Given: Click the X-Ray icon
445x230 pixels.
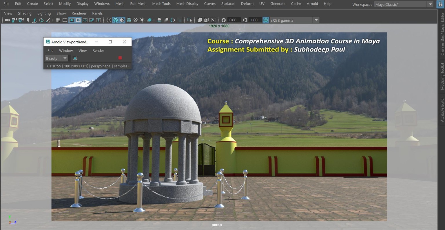Looking at the screenshot, I should click(x=200, y=20).
